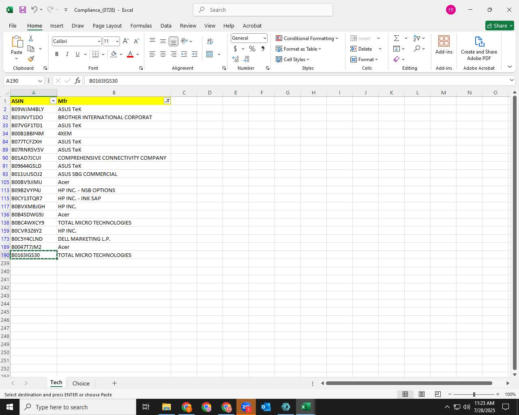Decrease Decimal places
Viewport: 519px width, 415px height.
(x=246, y=59)
